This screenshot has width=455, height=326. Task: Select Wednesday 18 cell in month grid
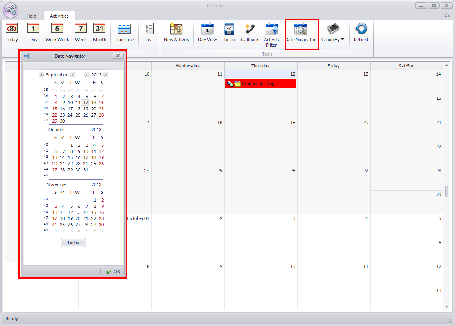point(188,142)
